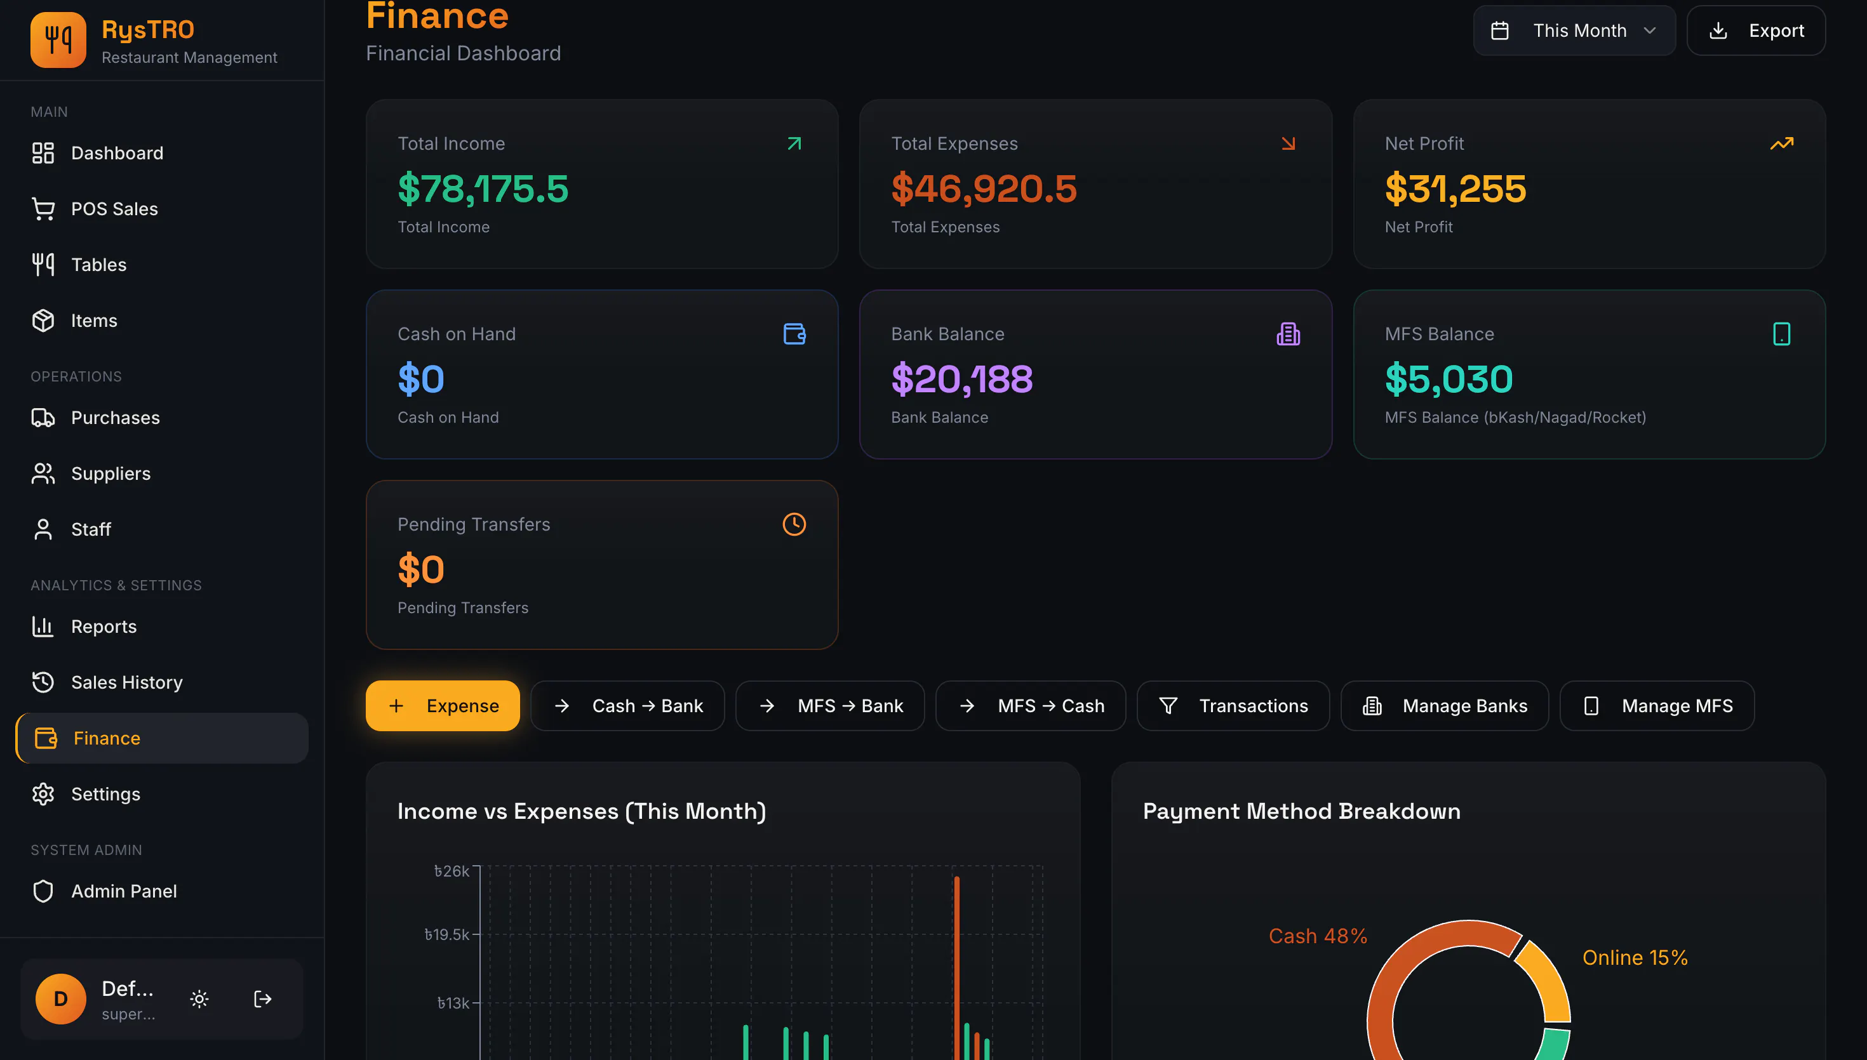The image size is (1867, 1060).
Task: Click the Bank Balance building icon
Action: [1288, 334]
